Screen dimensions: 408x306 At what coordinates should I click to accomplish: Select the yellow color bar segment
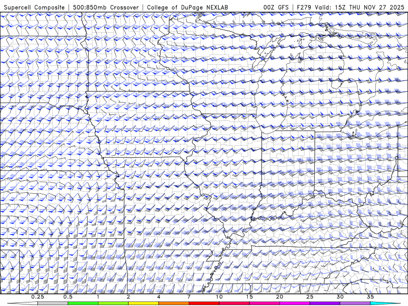(143, 303)
